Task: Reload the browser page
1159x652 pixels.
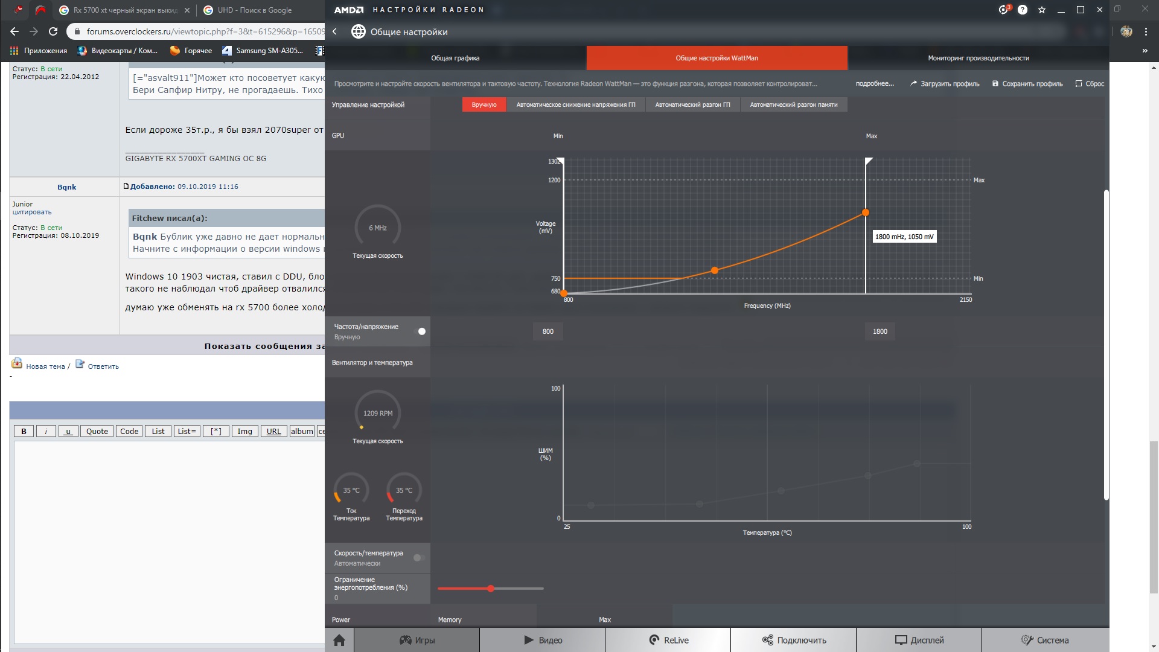Action: click(53, 31)
